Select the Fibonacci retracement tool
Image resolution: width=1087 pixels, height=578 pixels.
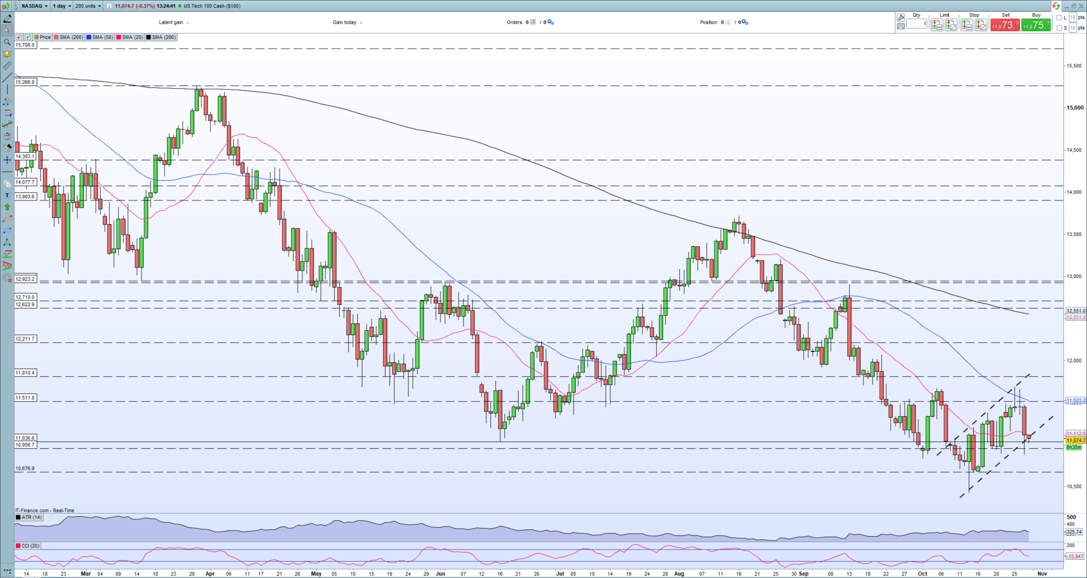point(7,113)
